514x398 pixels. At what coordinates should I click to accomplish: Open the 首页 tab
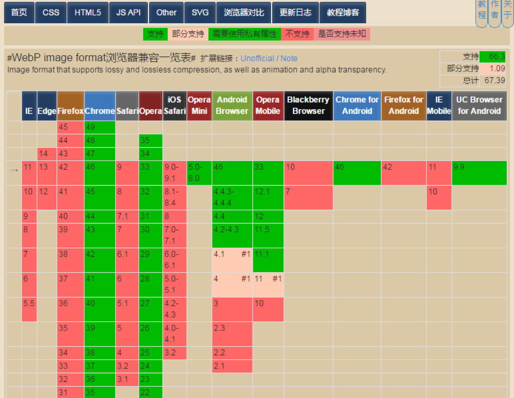click(x=19, y=12)
